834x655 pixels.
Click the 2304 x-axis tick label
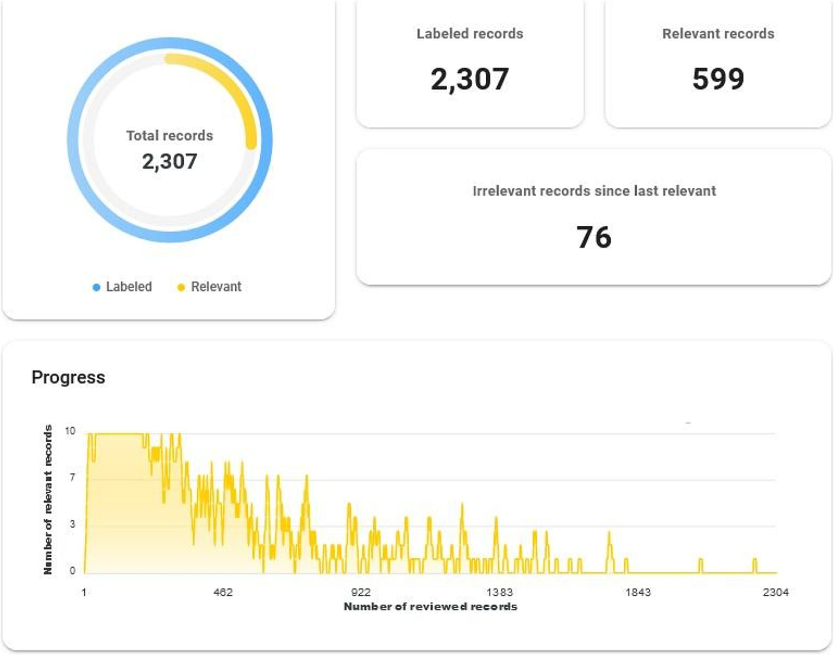(775, 592)
